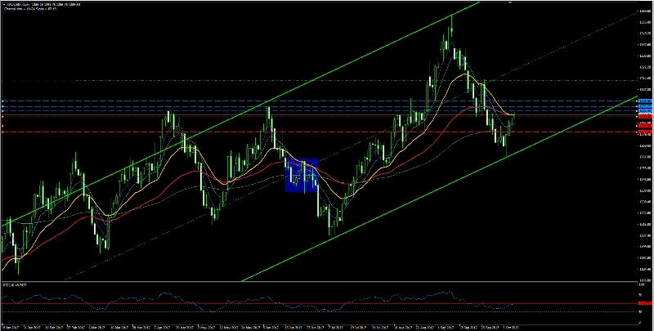Click the red RSI value label on the right scale
The height and width of the screenshot is (331, 654).
point(646,303)
